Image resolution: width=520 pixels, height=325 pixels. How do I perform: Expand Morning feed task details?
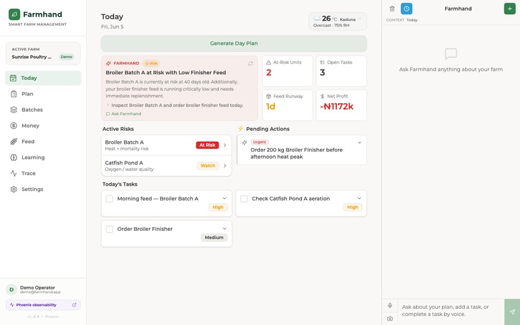tap(225, 199)
